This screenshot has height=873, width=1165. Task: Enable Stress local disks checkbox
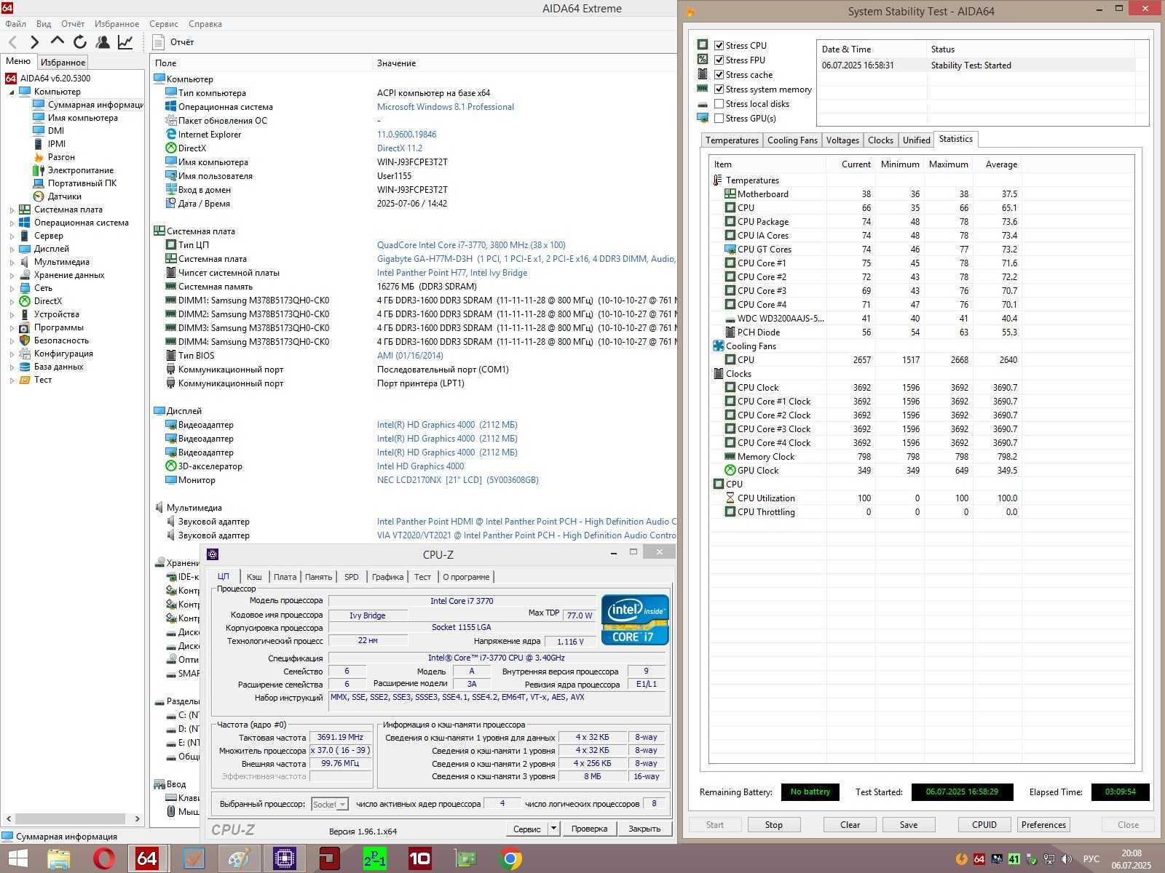click(719, 103)
